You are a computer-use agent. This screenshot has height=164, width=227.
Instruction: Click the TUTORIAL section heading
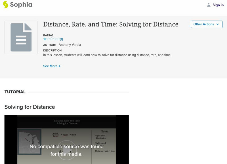point(15,92)
